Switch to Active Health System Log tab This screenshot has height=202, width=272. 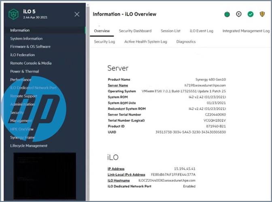point(146,42)
